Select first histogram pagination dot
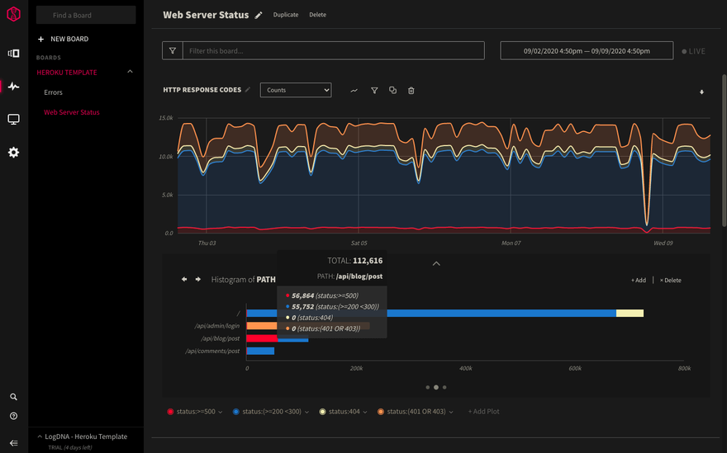Screen dimensions: 727x453 427,387
